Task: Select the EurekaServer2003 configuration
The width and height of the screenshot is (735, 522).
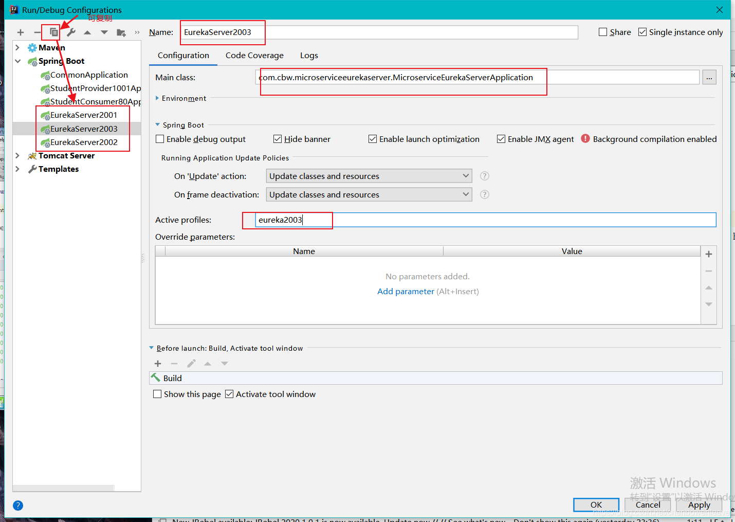Action: pos(77,129)
